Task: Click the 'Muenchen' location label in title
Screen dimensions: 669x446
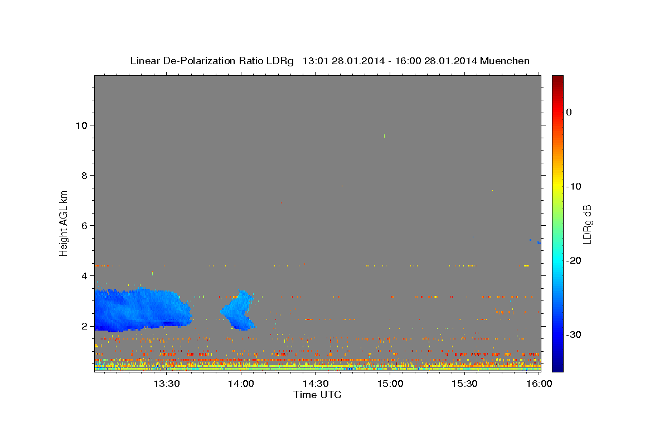Action: (505, 61)
